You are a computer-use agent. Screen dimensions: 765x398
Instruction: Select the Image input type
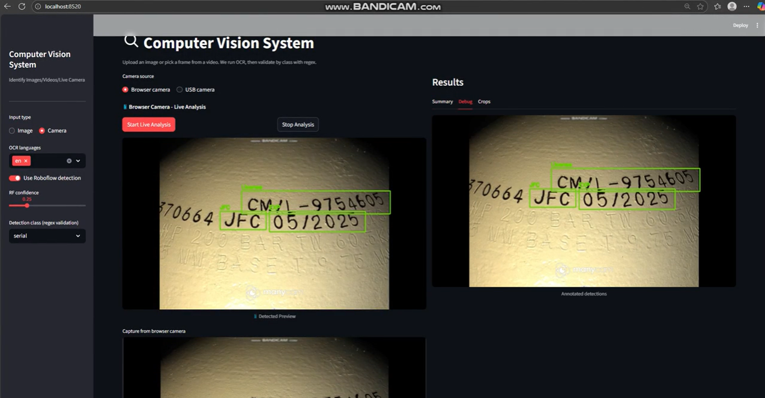[12, 131]
